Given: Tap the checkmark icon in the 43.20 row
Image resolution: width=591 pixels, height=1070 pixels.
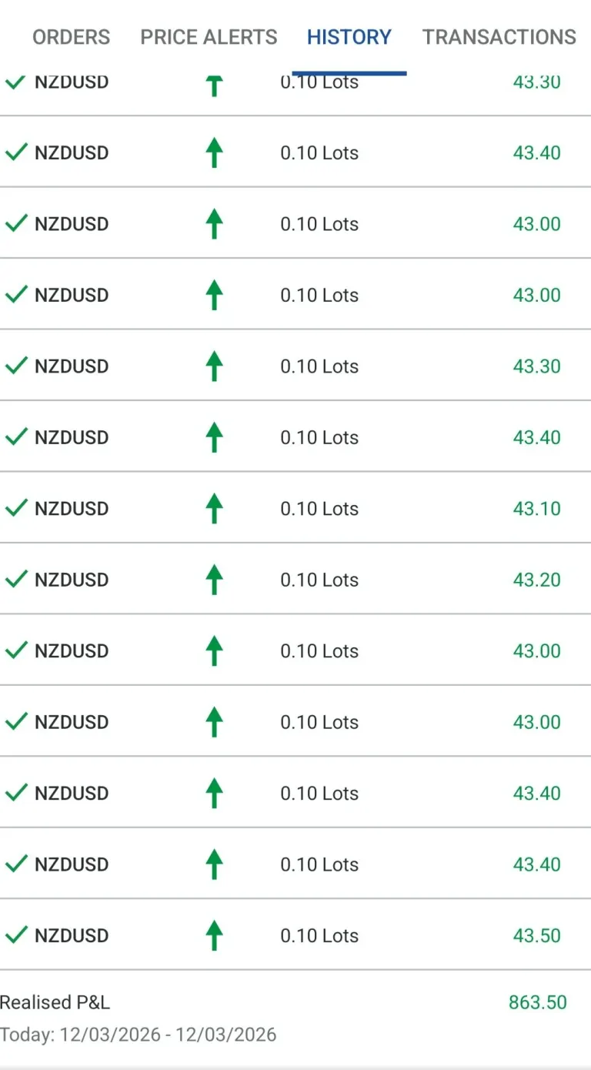Looking at the screenshot, I should (16, 579).
